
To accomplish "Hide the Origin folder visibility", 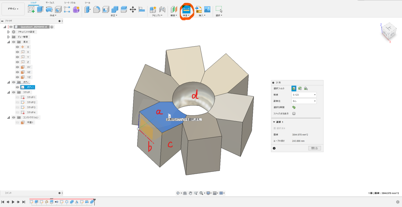I will [x=14, y=42].
